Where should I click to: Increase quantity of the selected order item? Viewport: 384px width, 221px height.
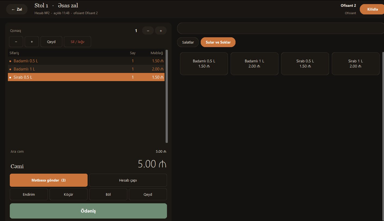tap(32, 42)
